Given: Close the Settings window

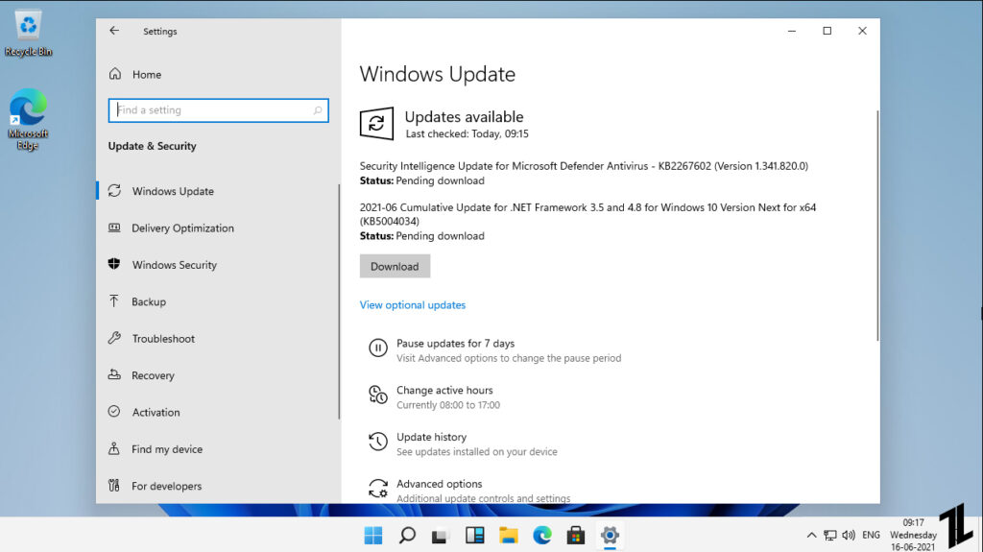Looking at the screenshot, I should tap(862, 31).
